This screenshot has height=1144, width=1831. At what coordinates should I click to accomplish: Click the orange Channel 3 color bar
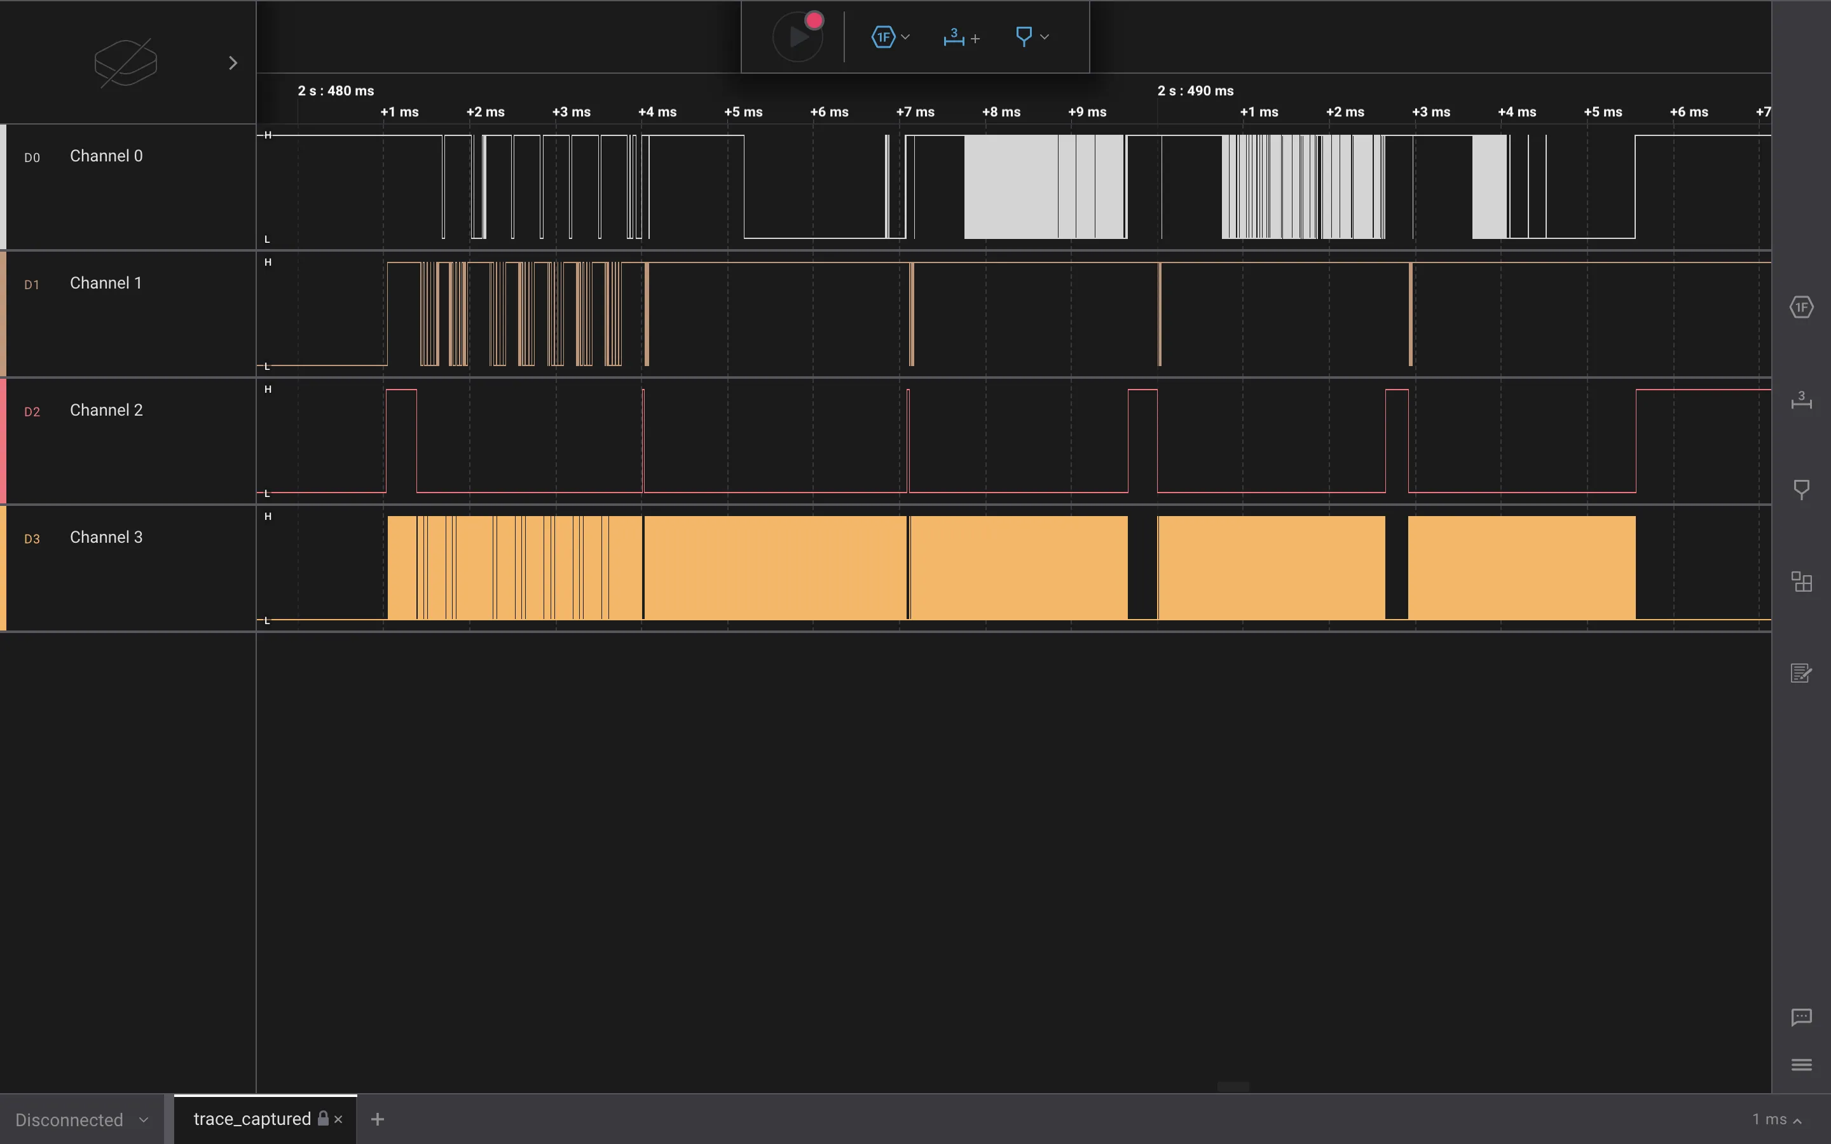3,568
